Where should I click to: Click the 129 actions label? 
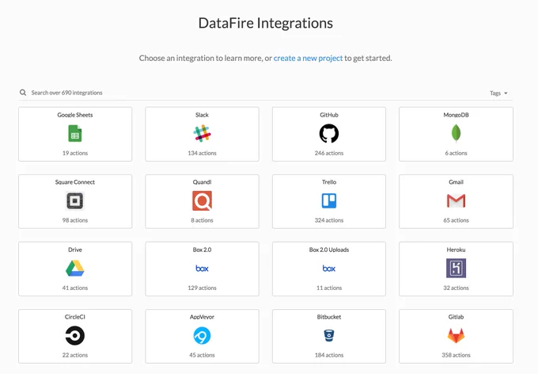click(202, 288)
